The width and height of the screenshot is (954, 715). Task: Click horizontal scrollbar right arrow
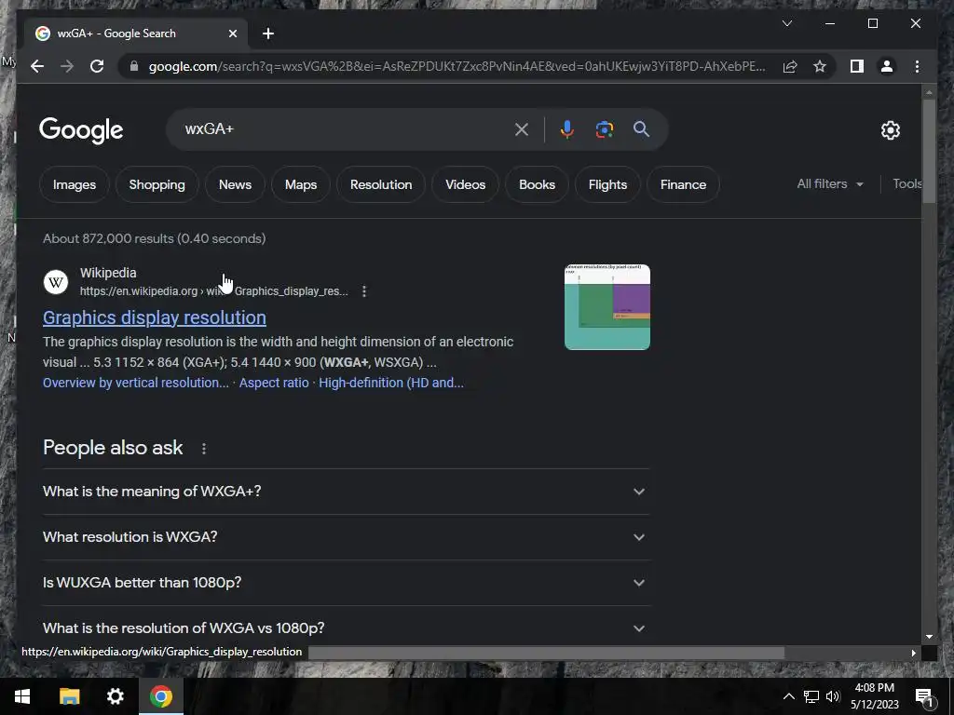point(913,653)
